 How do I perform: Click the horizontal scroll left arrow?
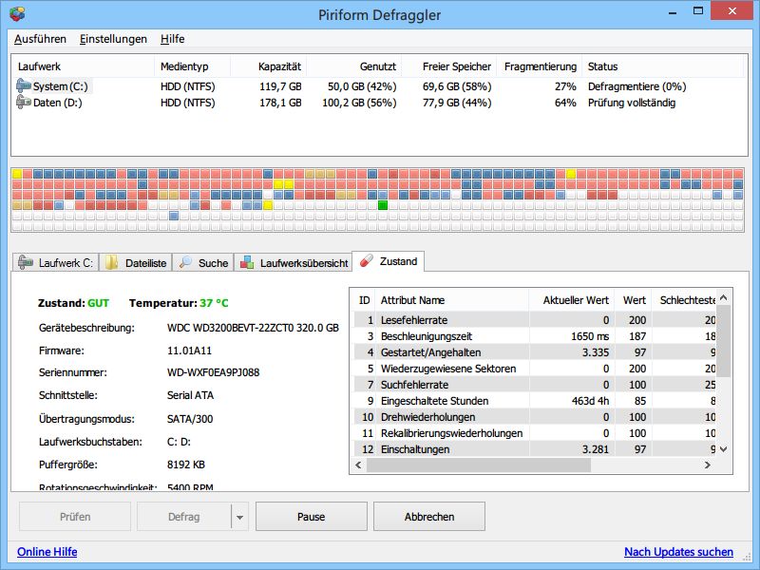(x=359, y=465)
